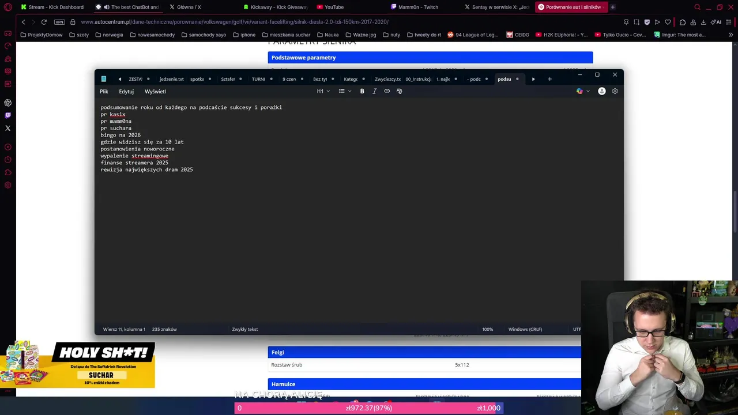Open the list style dropdown

click(345, 91)
